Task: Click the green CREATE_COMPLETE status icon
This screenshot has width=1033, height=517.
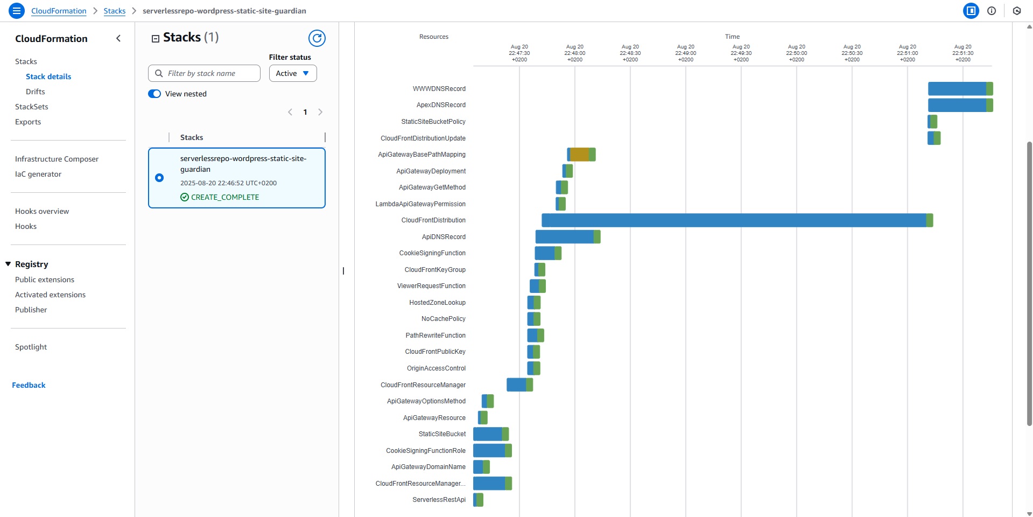Action: pos(185,197)
